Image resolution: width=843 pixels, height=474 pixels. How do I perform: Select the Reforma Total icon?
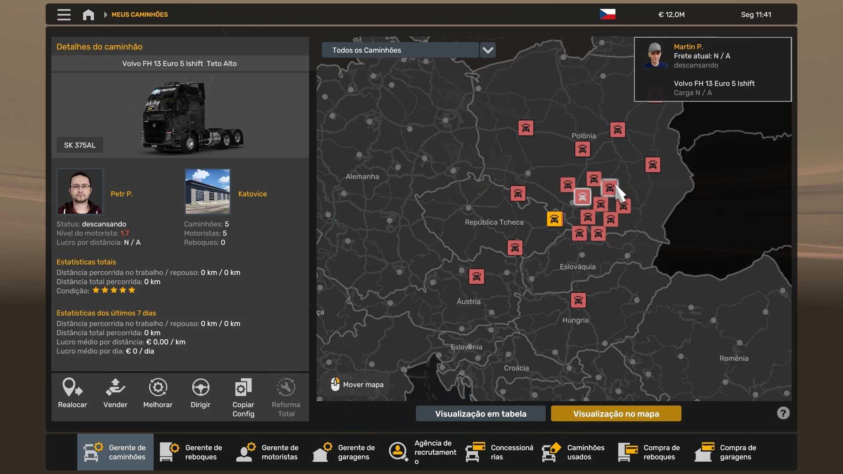(285, 388)
